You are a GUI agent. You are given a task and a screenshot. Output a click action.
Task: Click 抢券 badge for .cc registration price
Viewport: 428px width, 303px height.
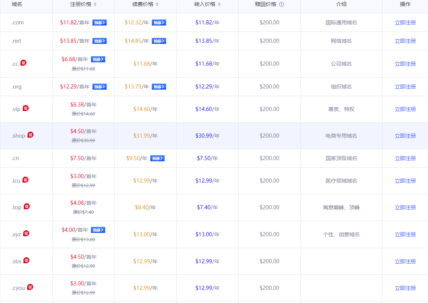click(x=98, y=59)
